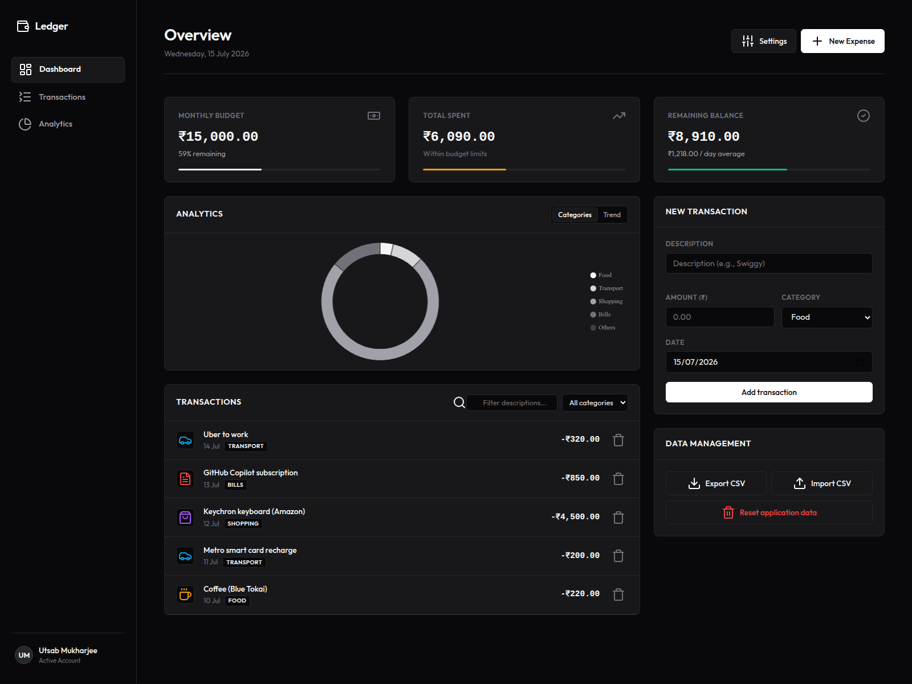This screenshot has height=684, width=912.
Task: Click the Transactions list icon in sidebar
Action: 25,97
